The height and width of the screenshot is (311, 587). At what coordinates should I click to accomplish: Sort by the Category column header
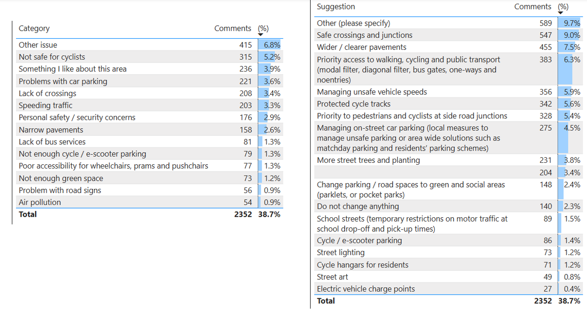pyautogui.click(x=34, y=28)
